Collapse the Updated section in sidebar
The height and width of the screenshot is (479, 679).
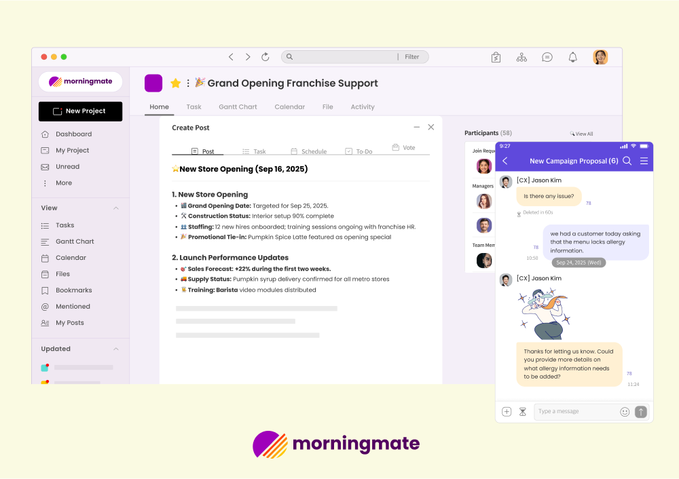(x=115, y=349)
